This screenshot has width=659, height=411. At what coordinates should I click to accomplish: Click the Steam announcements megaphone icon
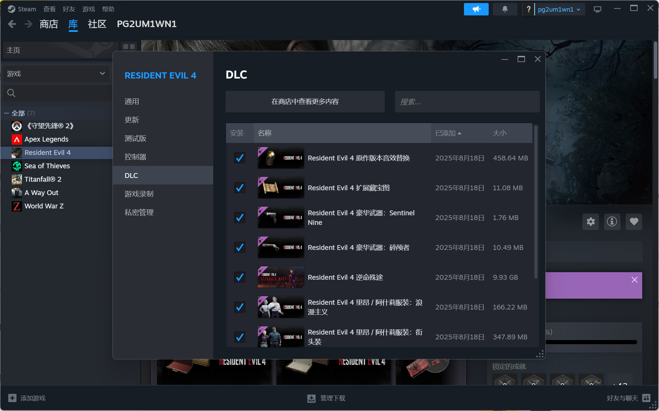click(476, 9)
